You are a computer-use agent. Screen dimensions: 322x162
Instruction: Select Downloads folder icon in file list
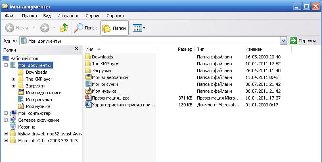88,56
